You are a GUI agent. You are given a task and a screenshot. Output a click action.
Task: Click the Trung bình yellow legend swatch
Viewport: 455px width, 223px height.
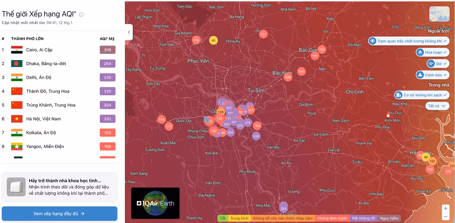(x=239, y=218)
